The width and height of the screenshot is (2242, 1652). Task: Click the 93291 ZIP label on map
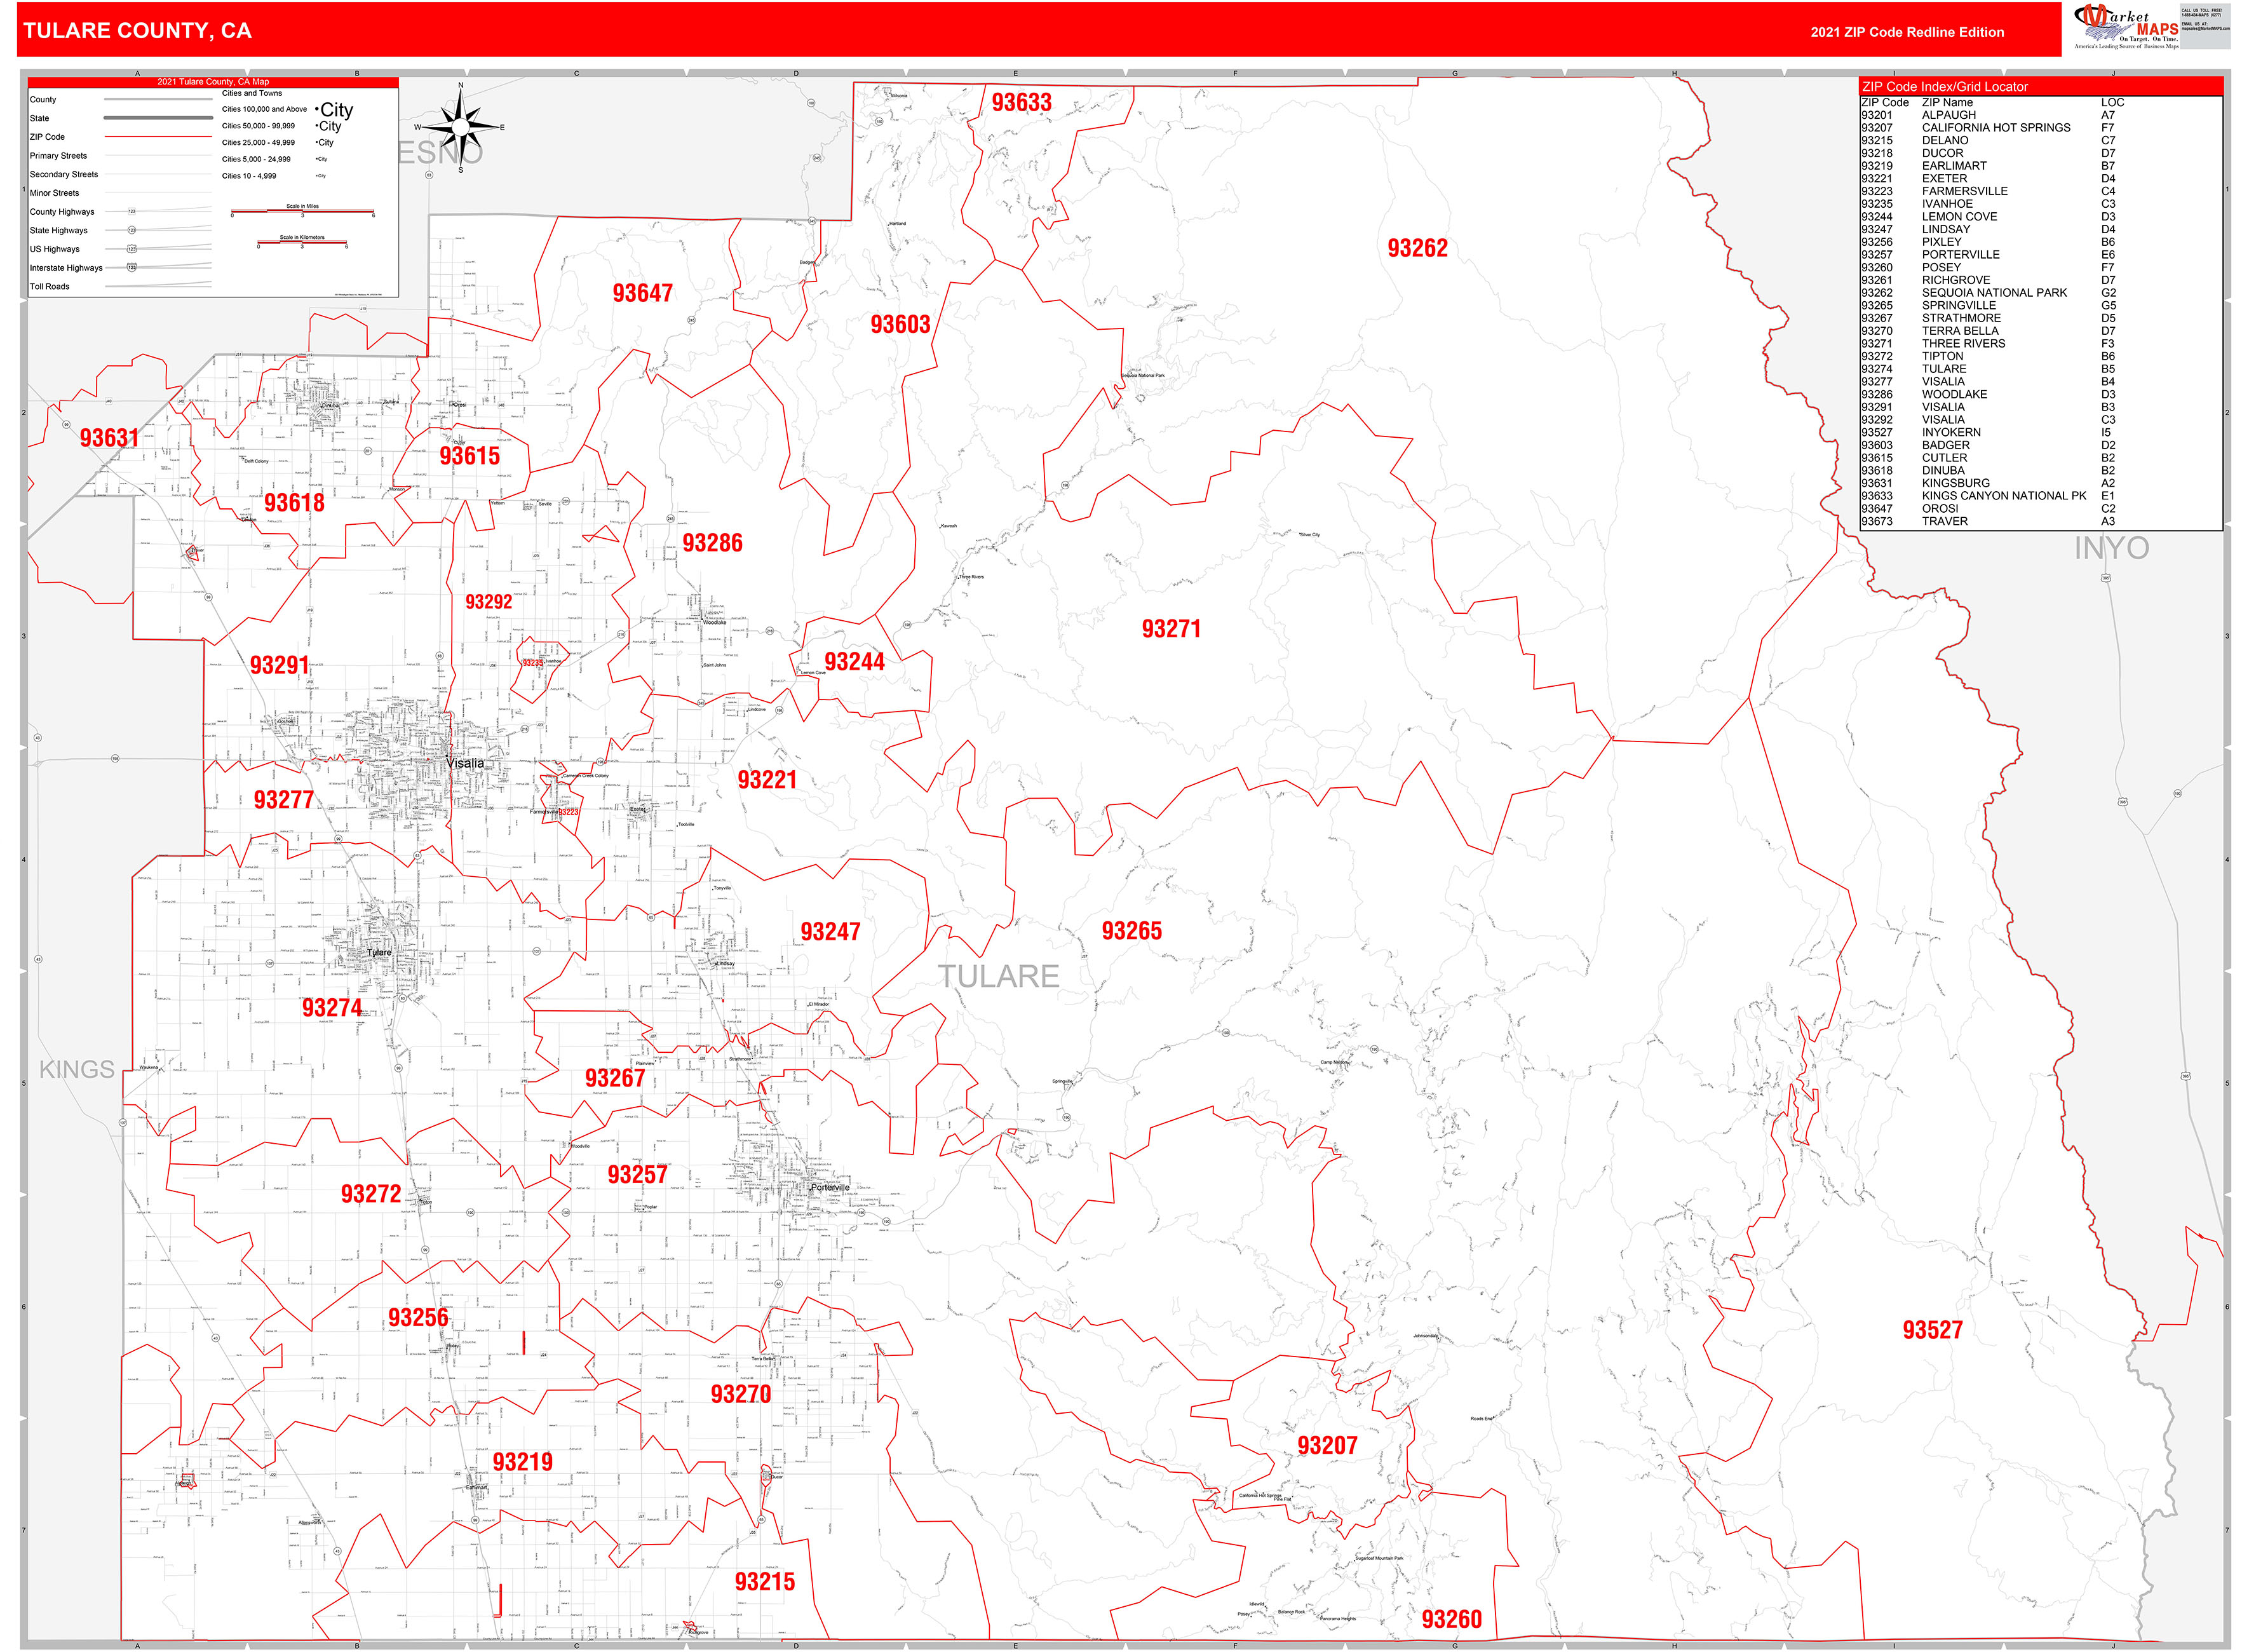279,666
